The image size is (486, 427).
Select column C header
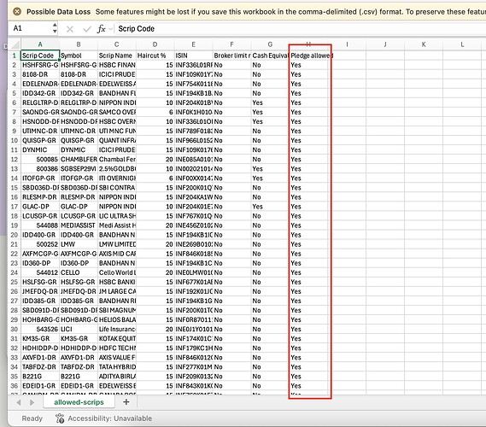click(x=116, y=44)
